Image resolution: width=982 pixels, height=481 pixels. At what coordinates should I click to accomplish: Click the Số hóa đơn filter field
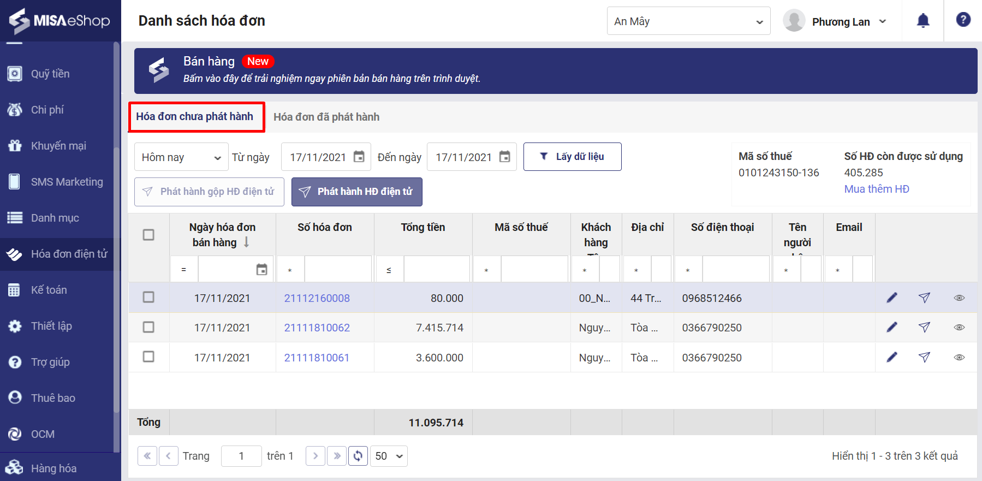(x=337, y=270)
